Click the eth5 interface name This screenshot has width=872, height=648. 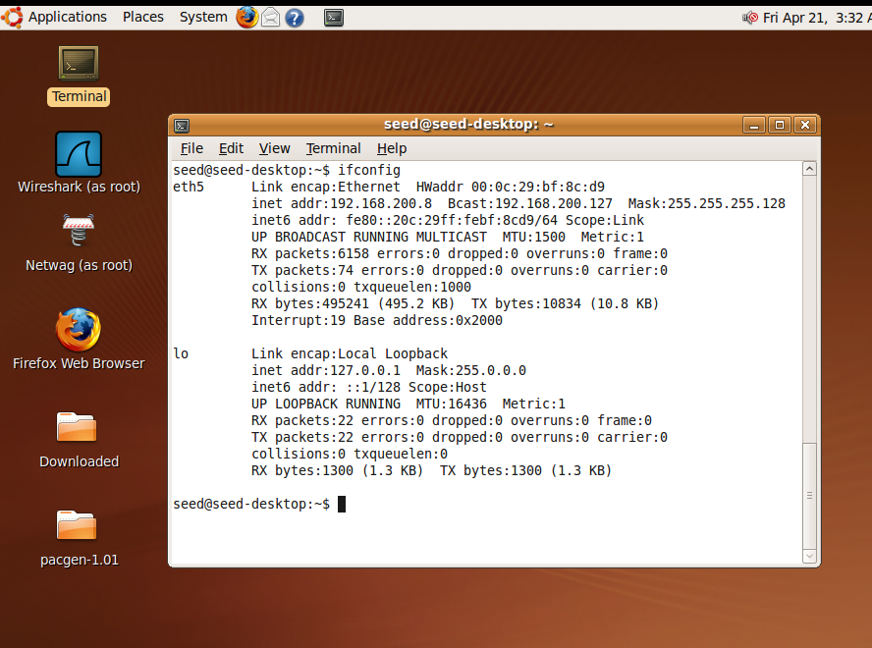[189, 187]
